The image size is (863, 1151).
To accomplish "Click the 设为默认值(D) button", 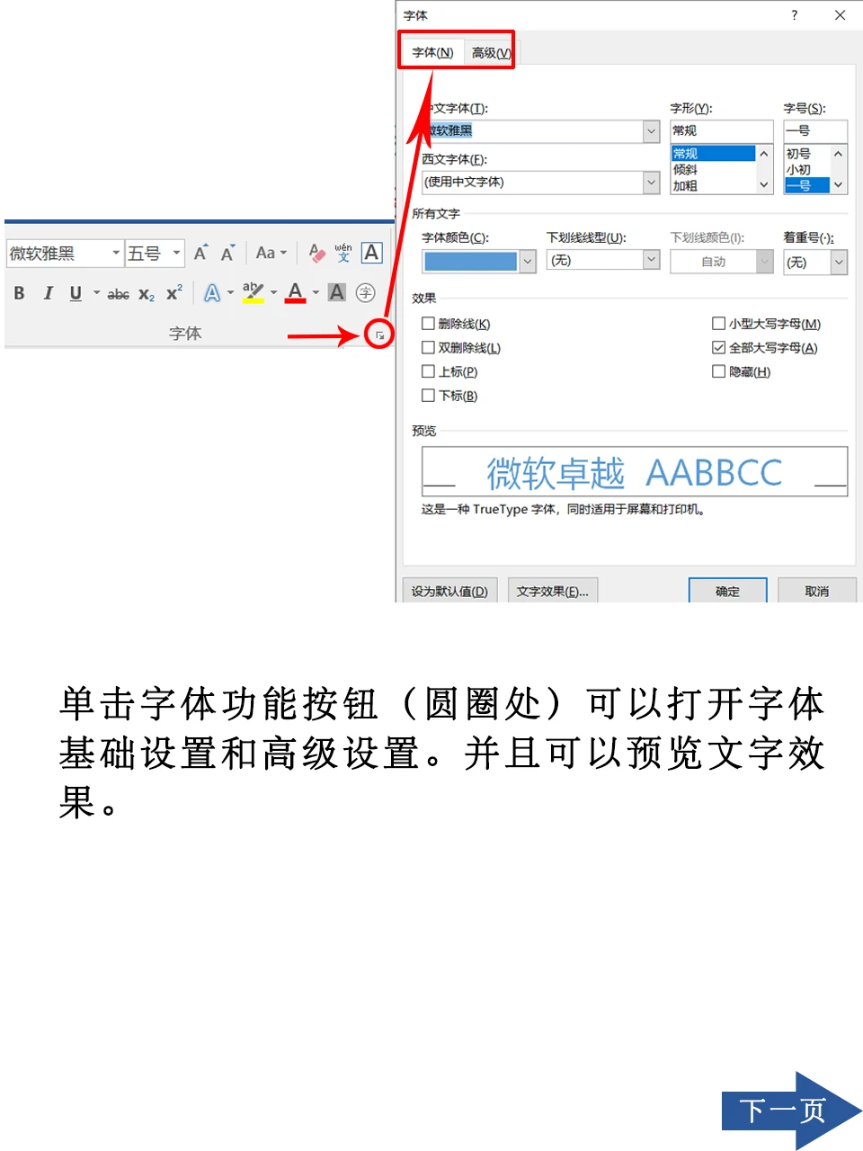I will click(x=449, y=591).
